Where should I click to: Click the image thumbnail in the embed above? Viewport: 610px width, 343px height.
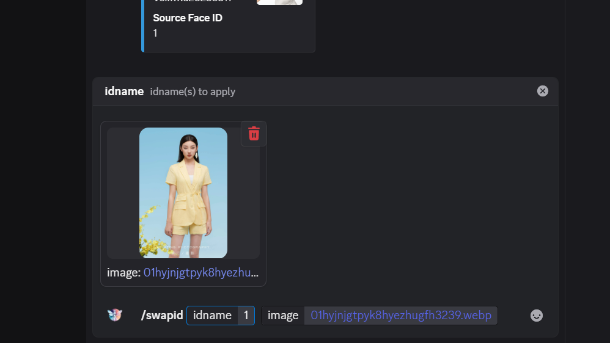[x=279, y=2]
